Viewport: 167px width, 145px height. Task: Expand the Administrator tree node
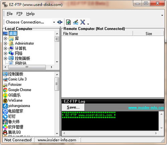(x=5, y=43)
